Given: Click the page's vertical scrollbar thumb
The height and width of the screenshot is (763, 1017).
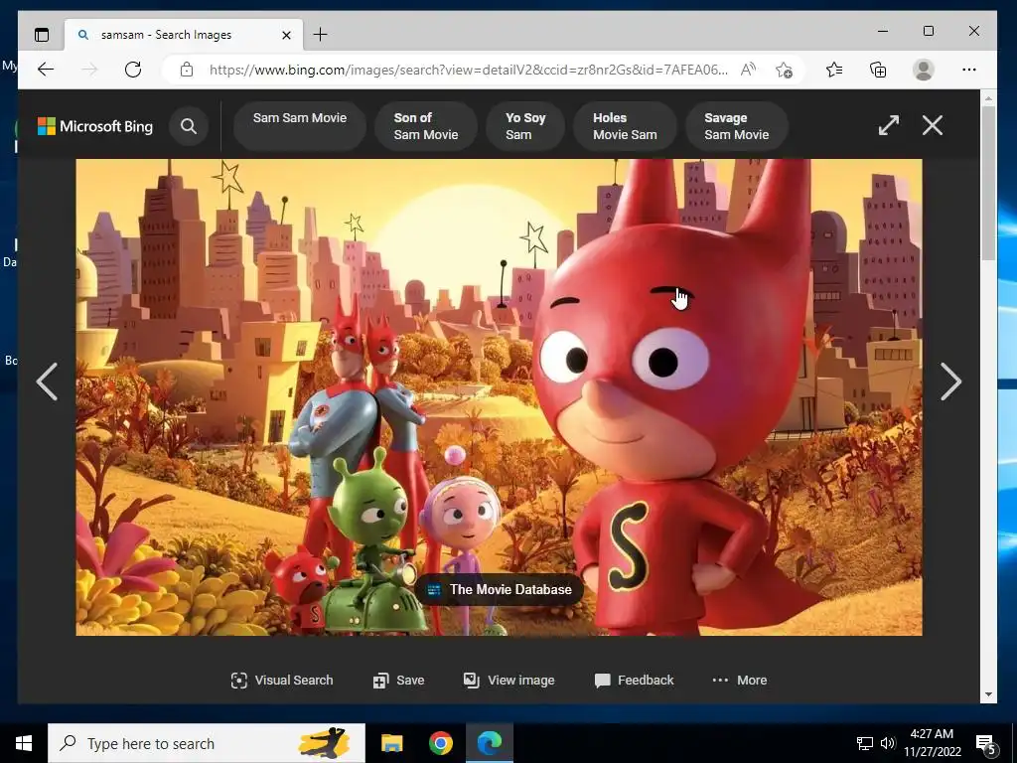Looking at the screenshot, I should point(988,183).
